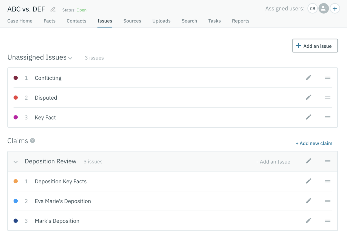Rename the case using the pencil icon
347x237 pixels.
[53, 9]
